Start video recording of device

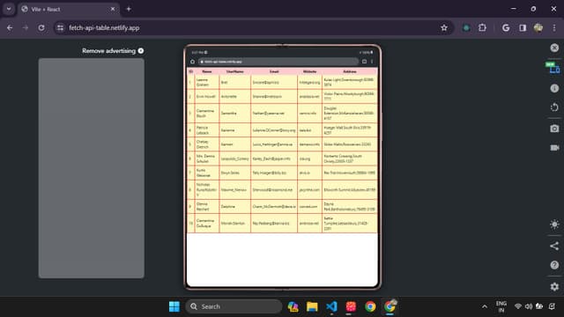554,148
